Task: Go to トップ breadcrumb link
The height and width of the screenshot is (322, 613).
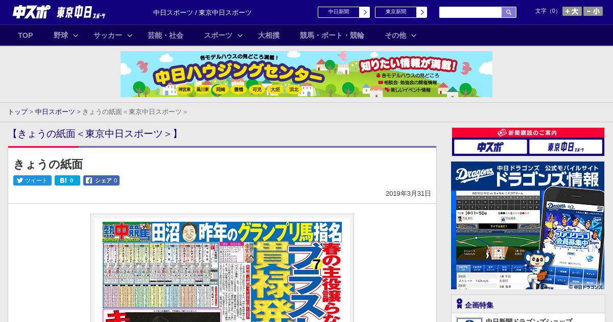Action: coord(17,112)
